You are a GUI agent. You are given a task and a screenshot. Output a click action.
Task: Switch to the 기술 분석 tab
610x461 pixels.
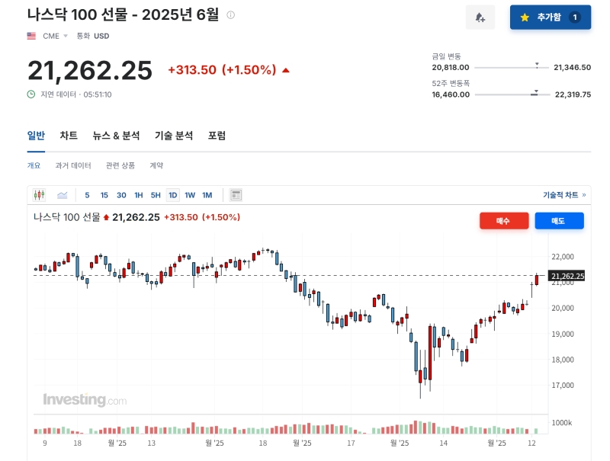pos(172,136)
